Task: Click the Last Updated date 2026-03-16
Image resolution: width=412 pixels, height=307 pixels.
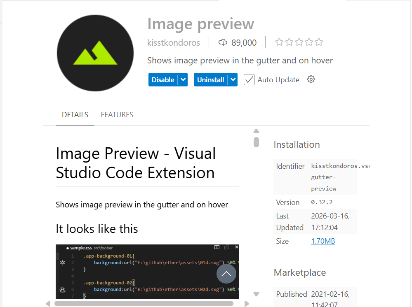Action: tap(330, 221)
